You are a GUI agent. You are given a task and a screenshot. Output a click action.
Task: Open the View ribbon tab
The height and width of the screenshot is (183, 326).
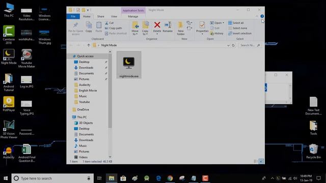(x=114, y=16)
